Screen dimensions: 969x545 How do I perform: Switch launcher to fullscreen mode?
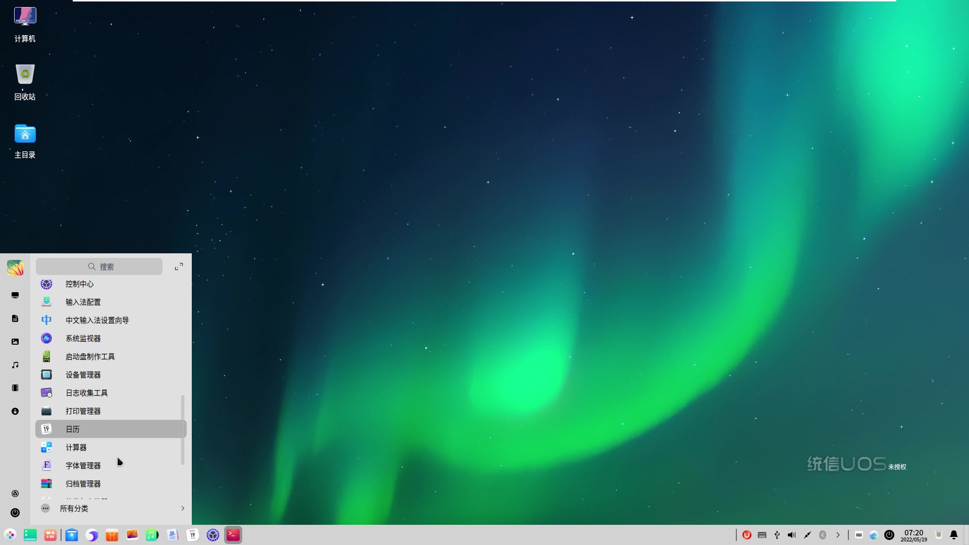click(x=179, y=266)
